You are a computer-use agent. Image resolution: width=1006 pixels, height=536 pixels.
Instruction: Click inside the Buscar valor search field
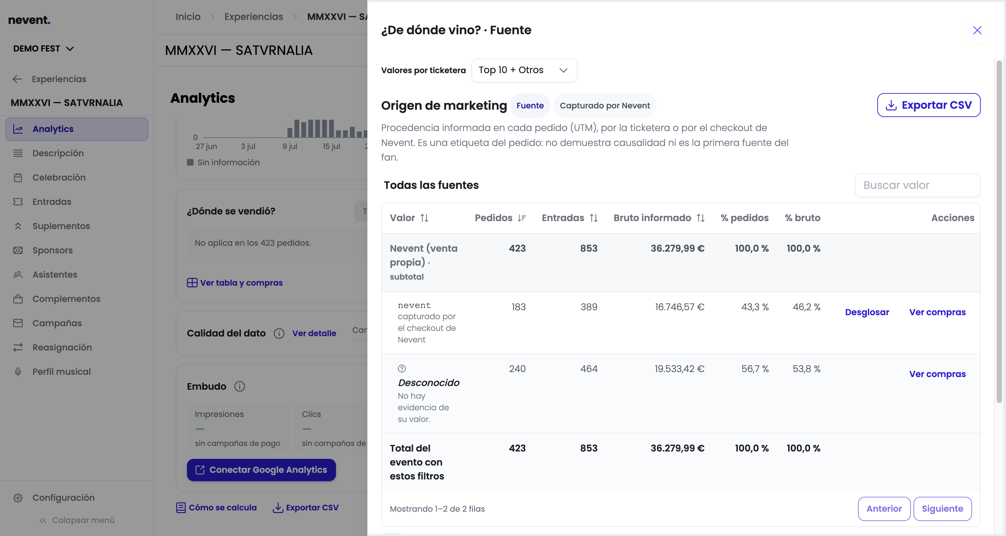coord(918,185)
